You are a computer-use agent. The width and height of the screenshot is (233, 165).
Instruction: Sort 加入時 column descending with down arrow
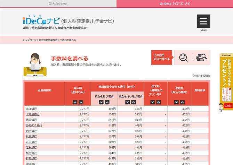point(75,102)
